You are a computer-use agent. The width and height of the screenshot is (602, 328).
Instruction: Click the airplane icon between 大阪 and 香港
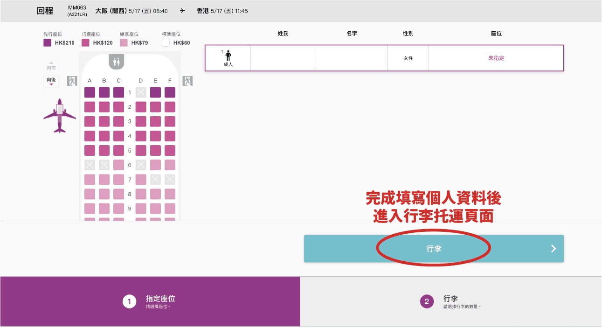182,11
